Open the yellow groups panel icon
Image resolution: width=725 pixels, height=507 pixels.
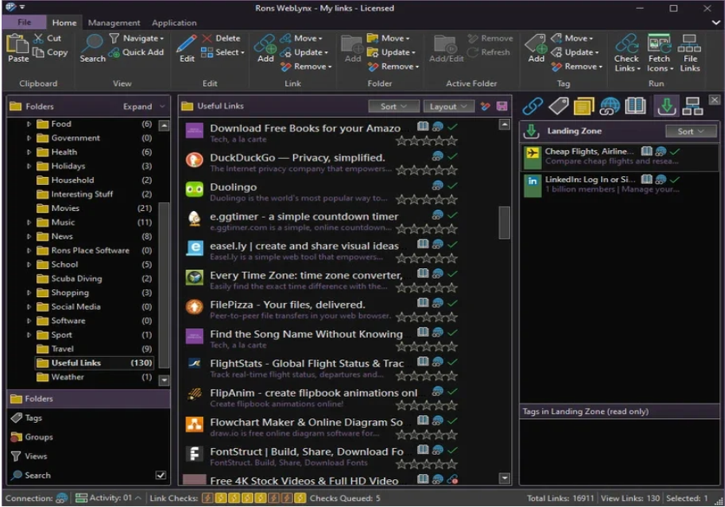coord(584,106)
